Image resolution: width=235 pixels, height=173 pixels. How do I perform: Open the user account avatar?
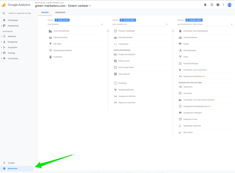click(229, 5)
